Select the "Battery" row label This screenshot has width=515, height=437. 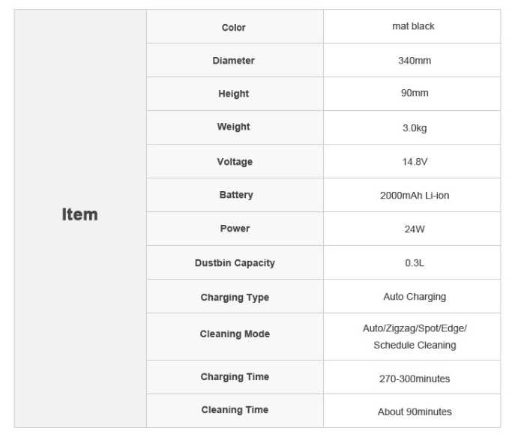tap(236, 195)
